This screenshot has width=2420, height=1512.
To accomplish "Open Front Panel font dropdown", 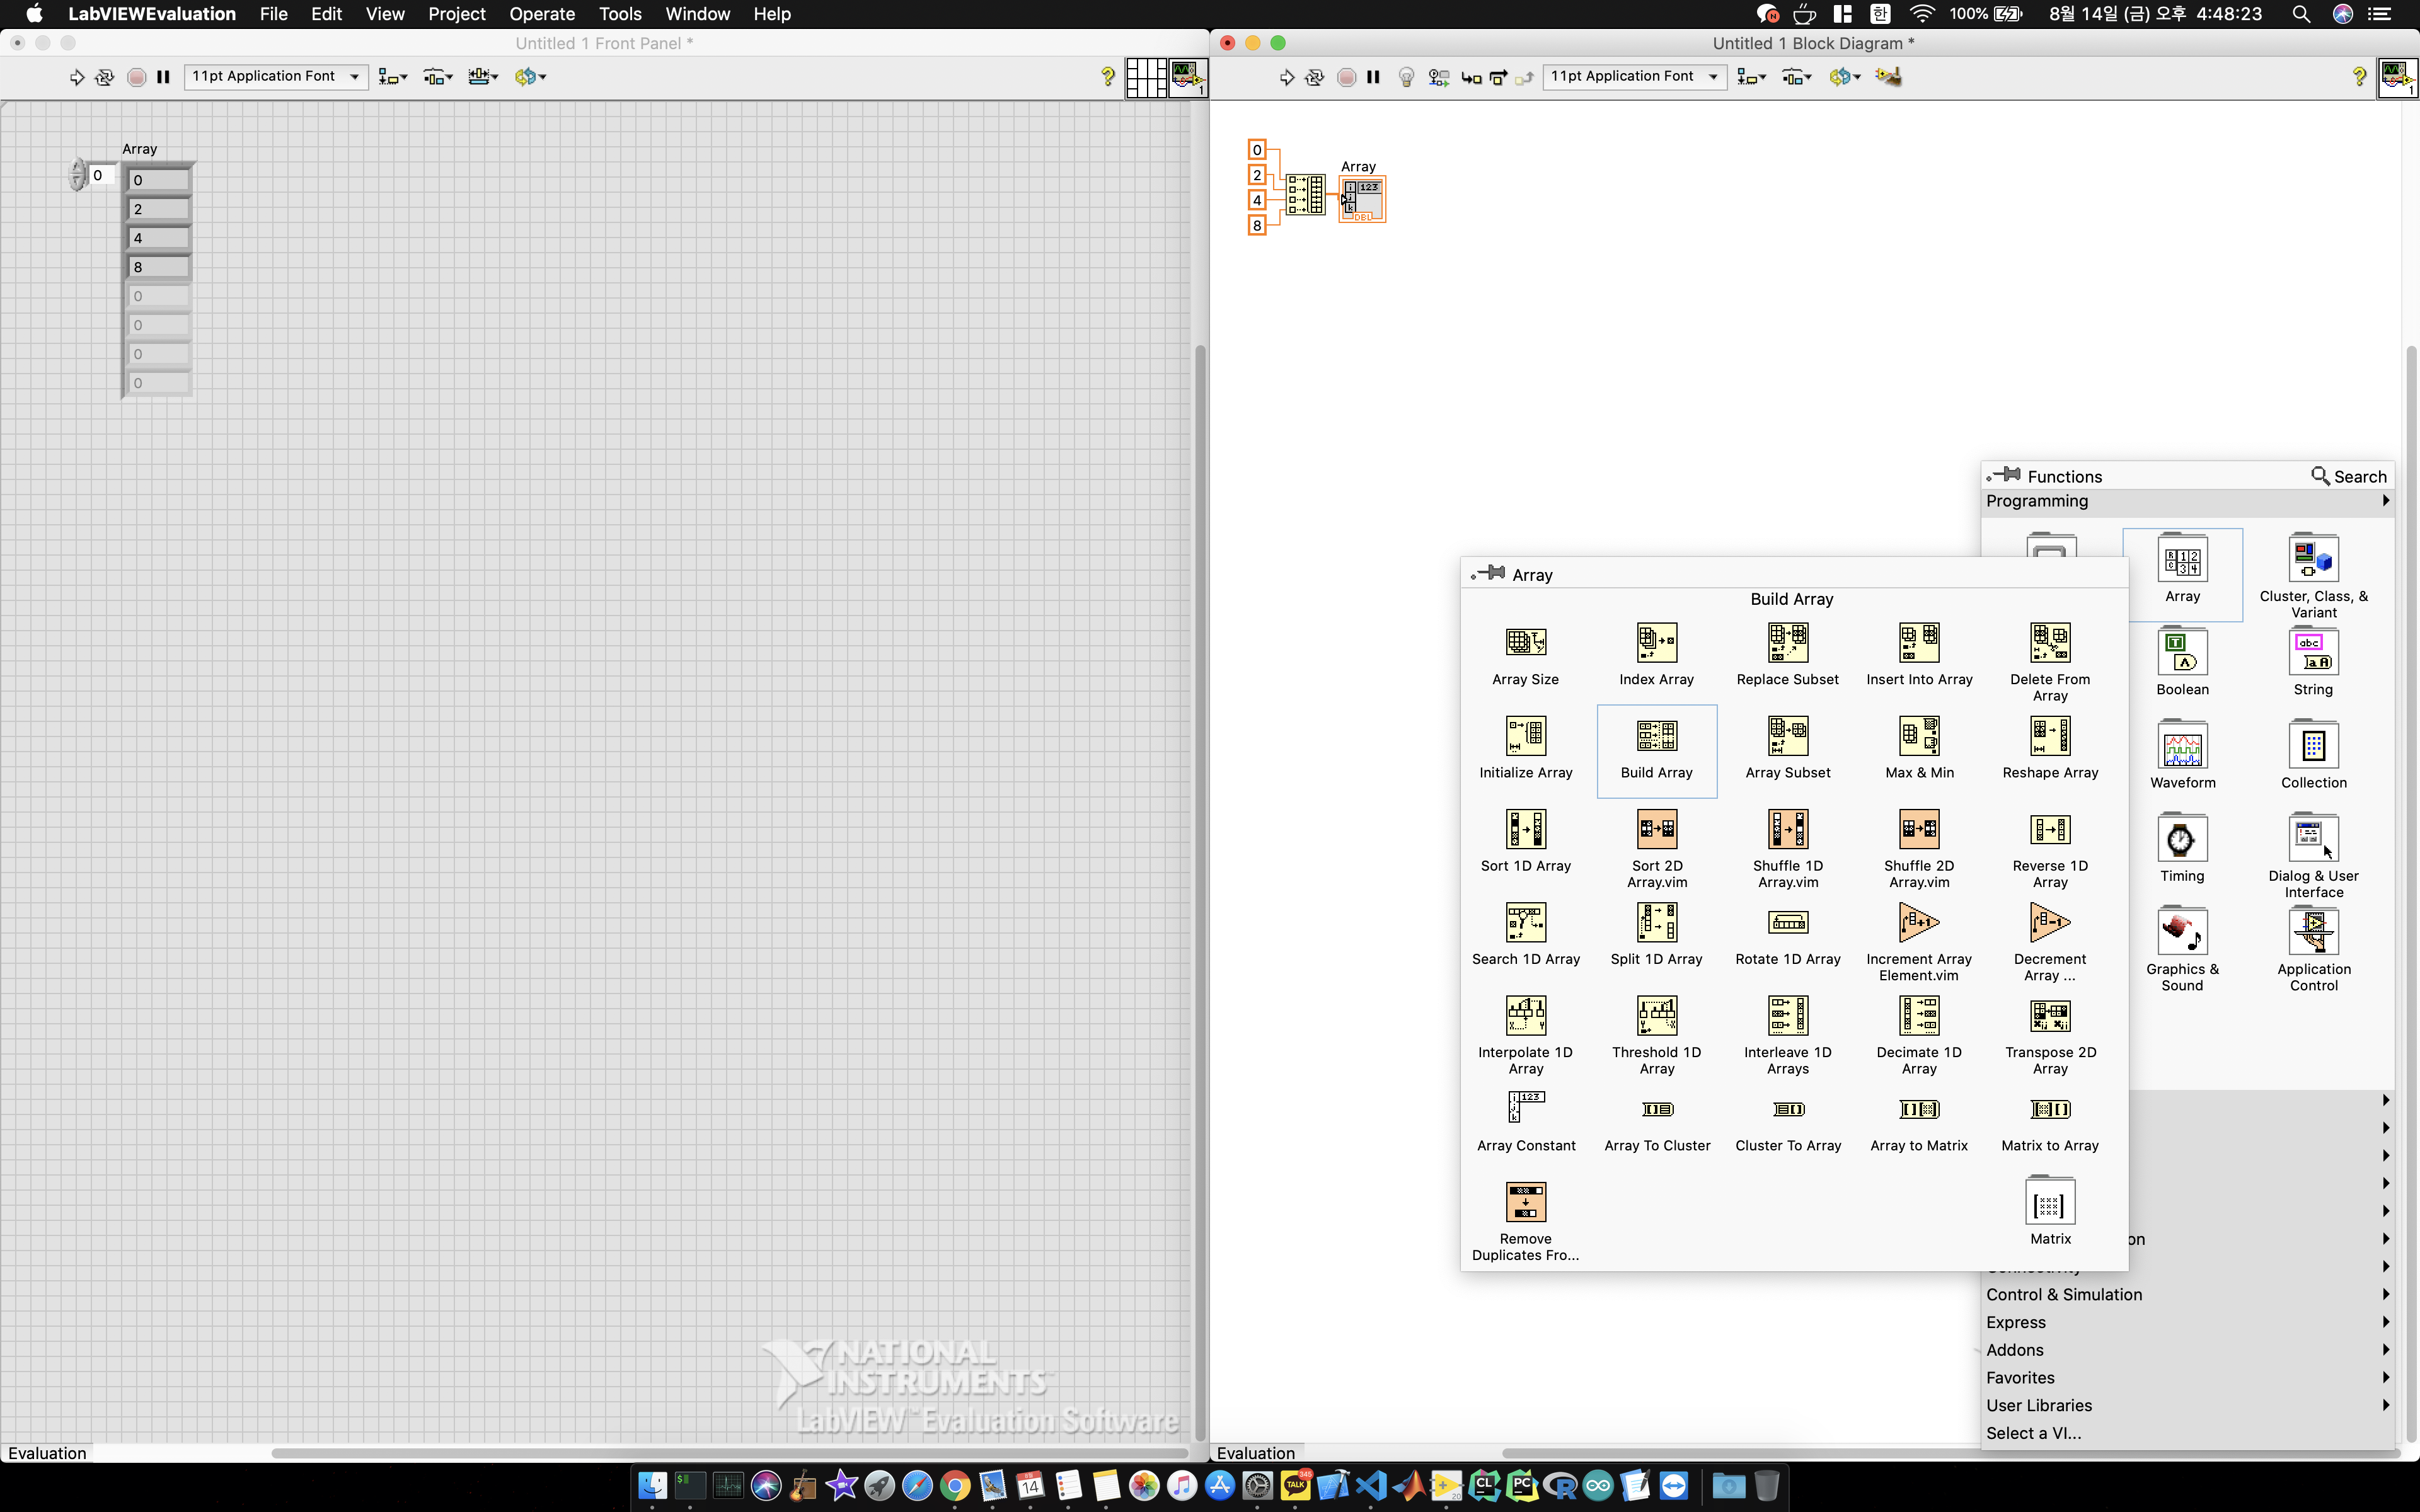I will pos(276,77).
